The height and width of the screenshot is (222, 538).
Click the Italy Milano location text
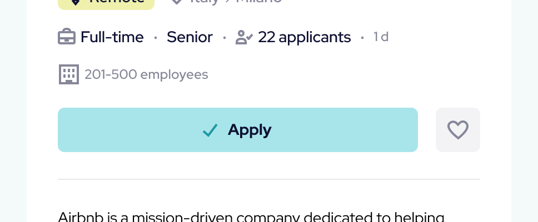tap(235, 2)
